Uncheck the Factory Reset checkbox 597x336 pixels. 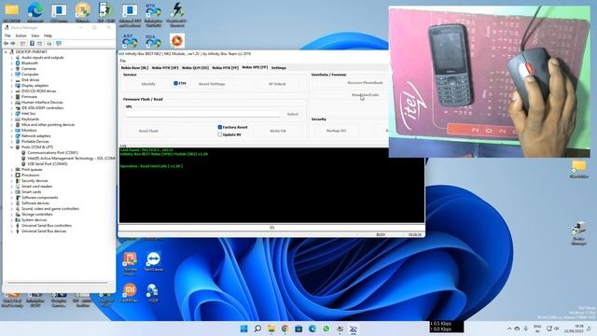[220, 127]
